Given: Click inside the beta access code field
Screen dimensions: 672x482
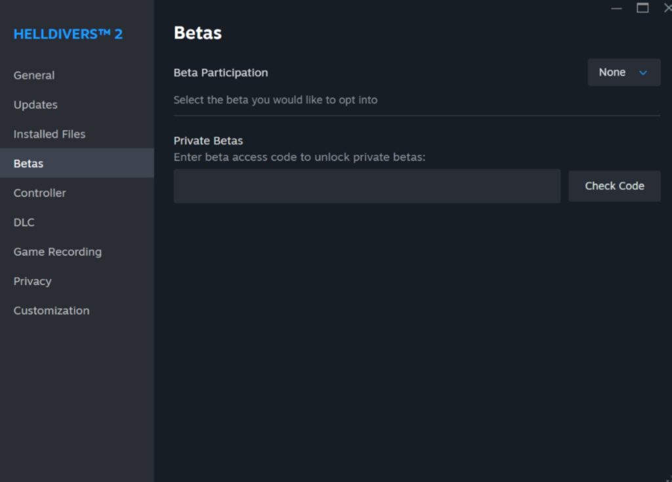Looking at the screenshot, I should pyautogui.click(x=367, y=186).
